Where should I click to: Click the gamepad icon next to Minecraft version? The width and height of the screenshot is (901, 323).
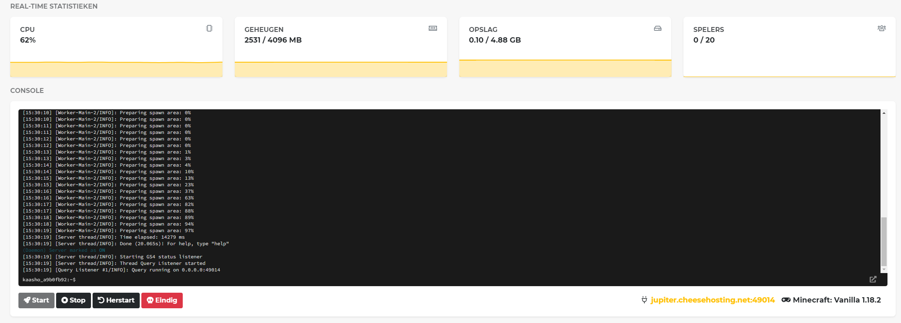pyautogui.click(x=786, y=300)
